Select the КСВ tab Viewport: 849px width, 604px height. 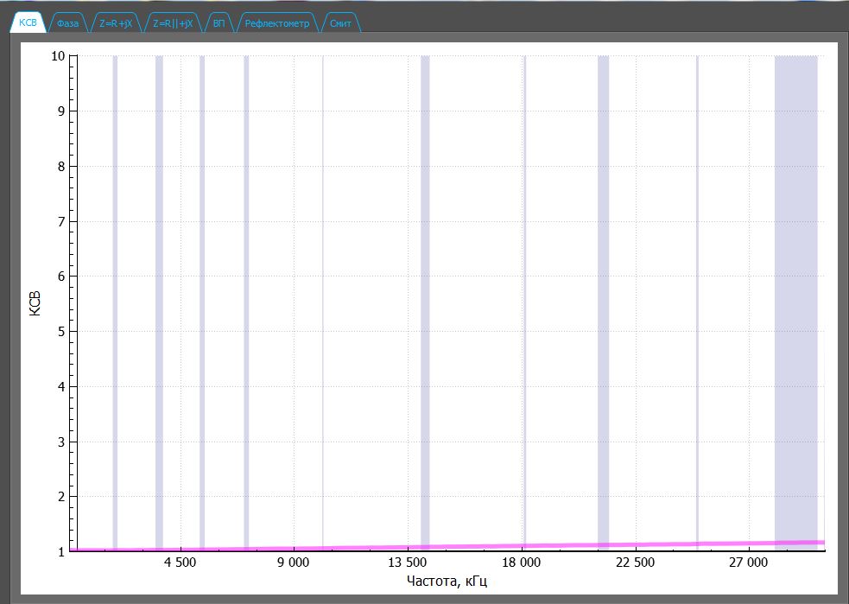click(x=28, y=23)
